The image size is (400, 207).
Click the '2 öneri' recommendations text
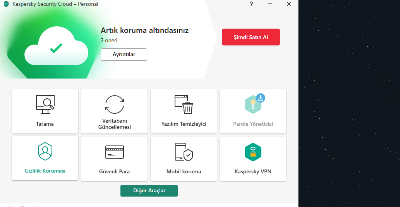coord(109,40)
